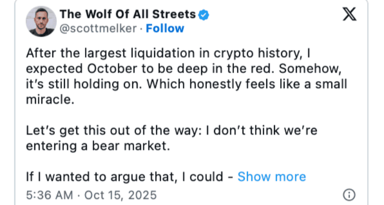Click the "I don't think we're" phrase
Image resolution: width=384 pixels, height=205 pixels.
[262, 131]
